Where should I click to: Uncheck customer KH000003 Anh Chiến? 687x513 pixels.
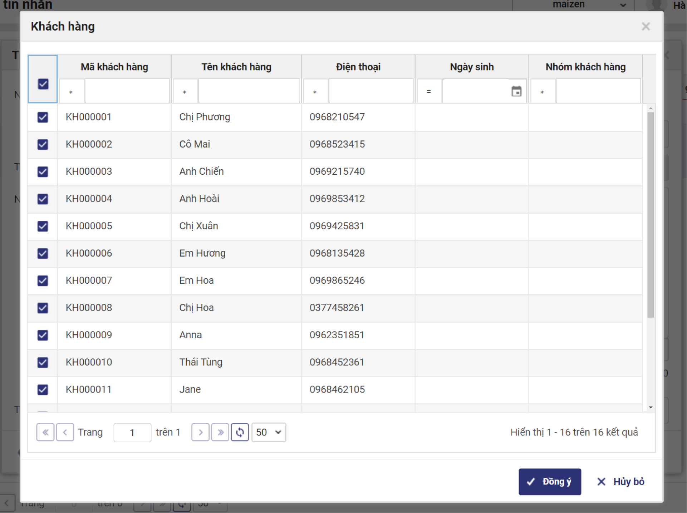[43, 172]
